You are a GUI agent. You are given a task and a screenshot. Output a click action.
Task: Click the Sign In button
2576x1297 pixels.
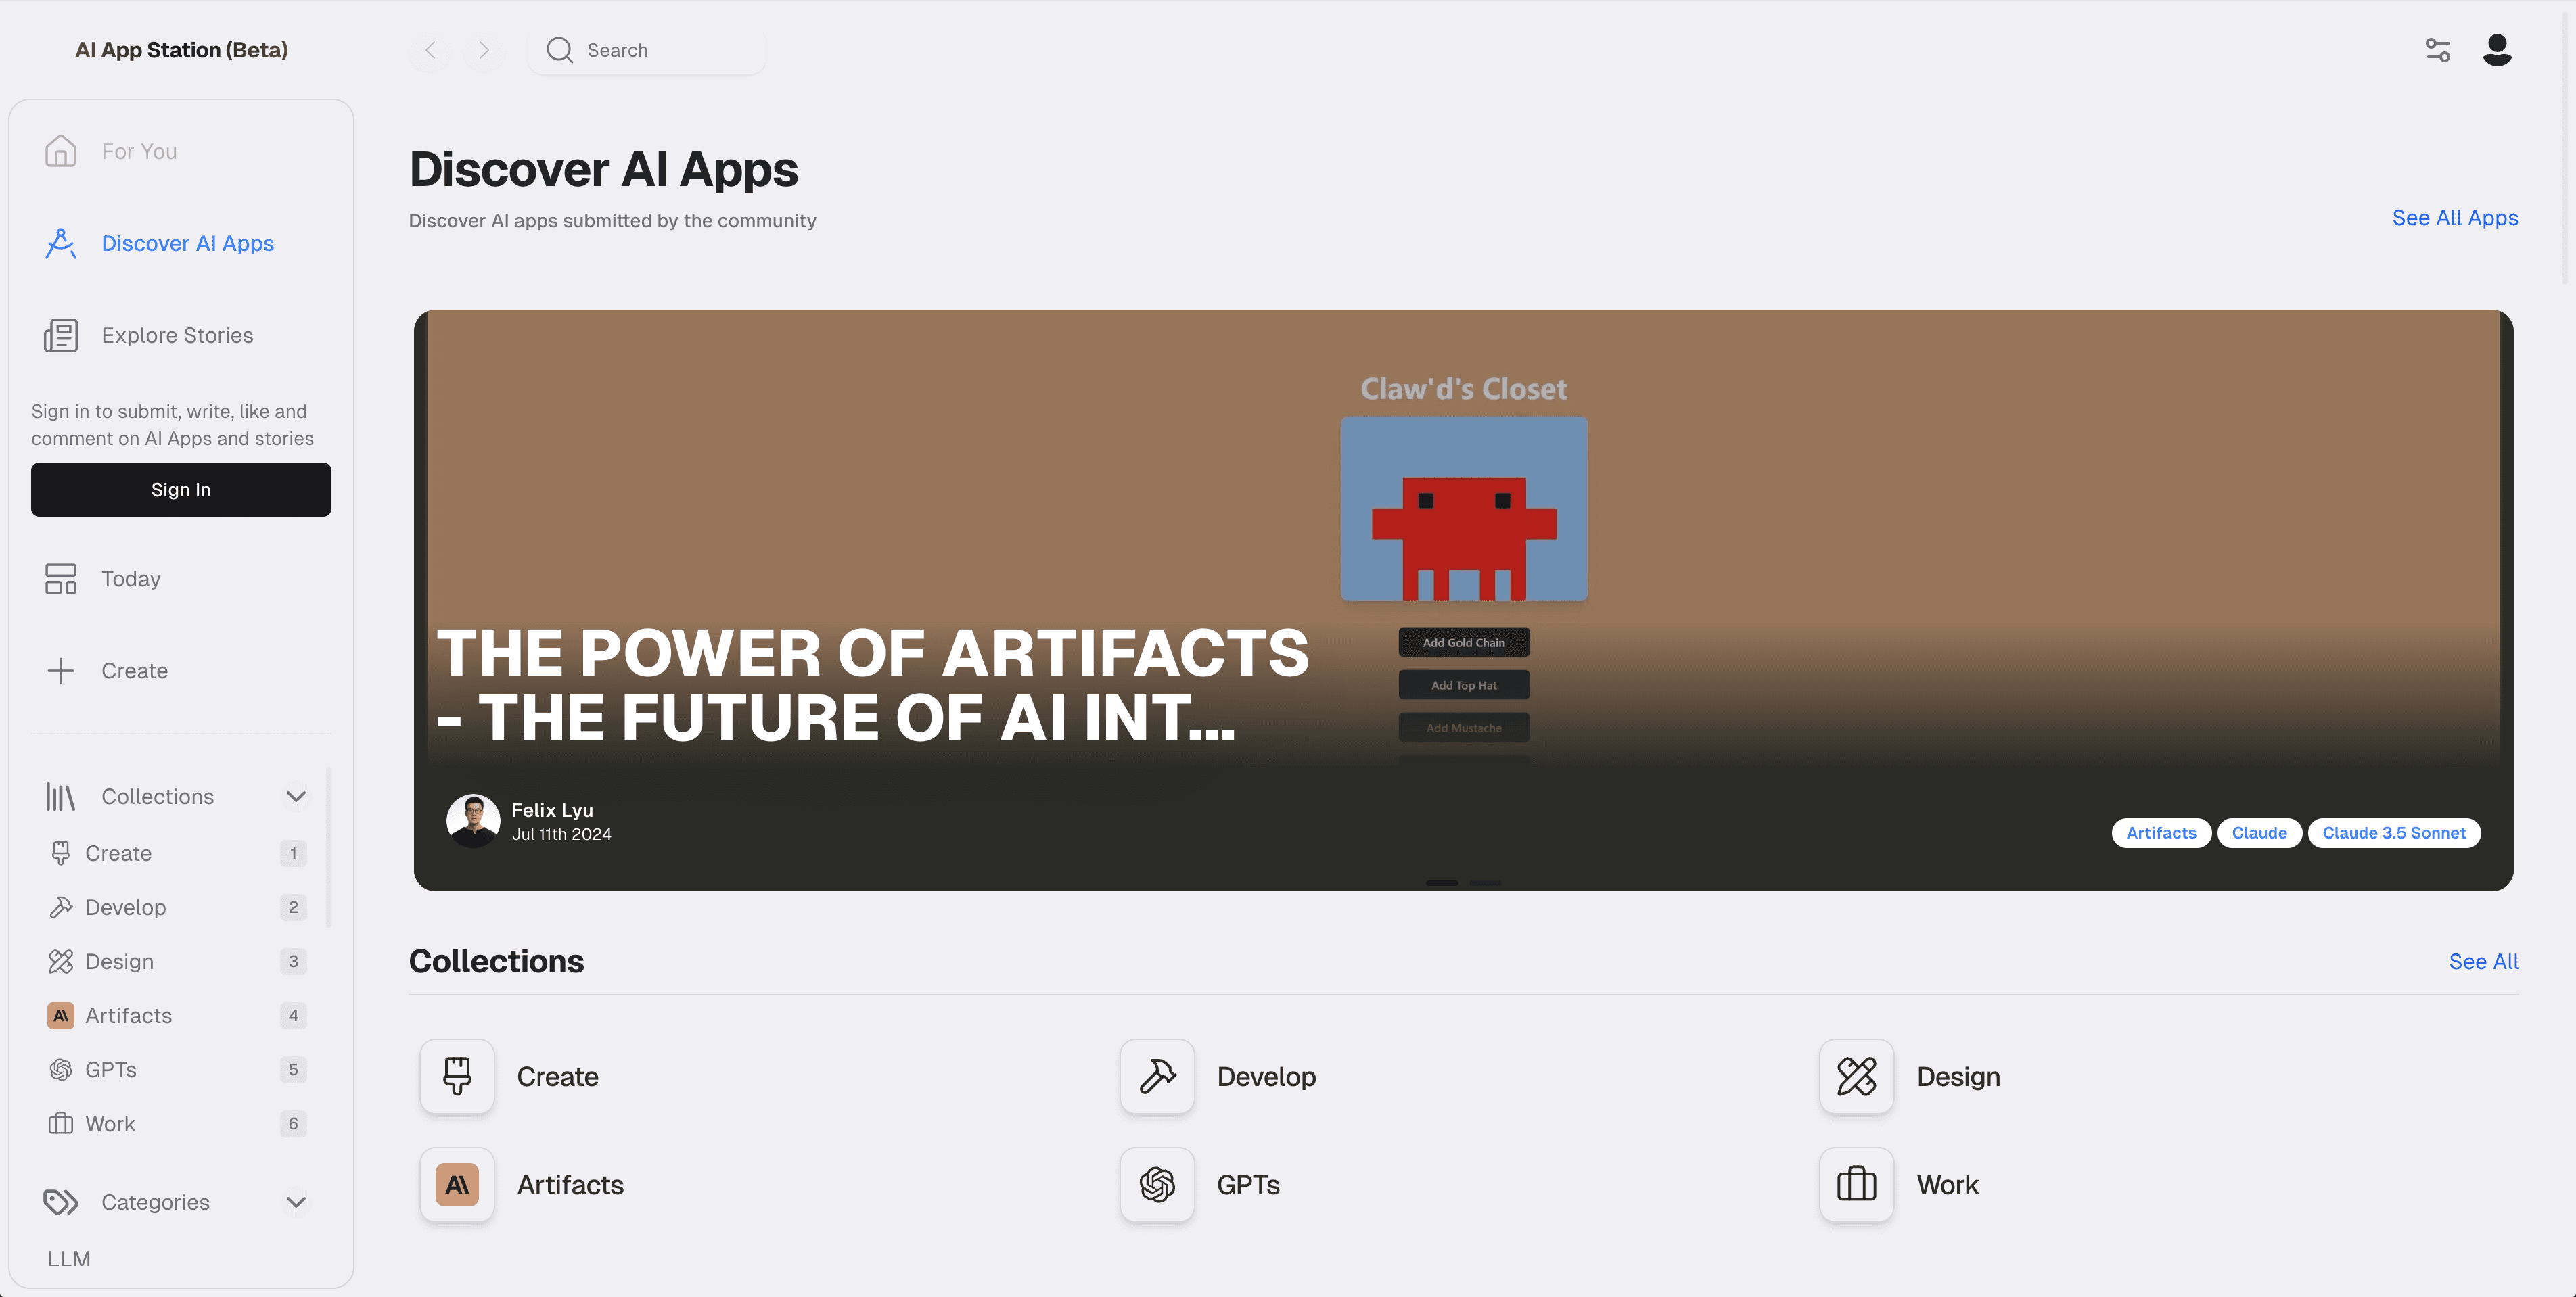[181, 489]
